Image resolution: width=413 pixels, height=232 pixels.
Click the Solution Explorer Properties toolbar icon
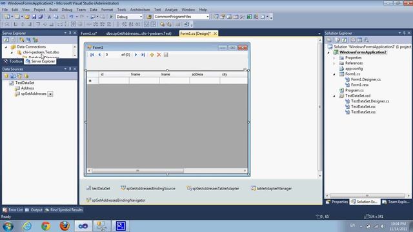329,40
